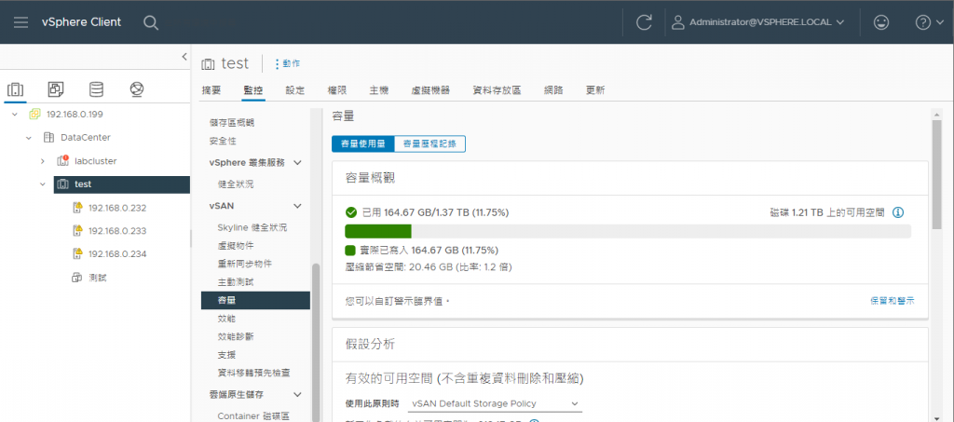Open Skyline 健全狀況 under vSAN
This screenshot has height=422, width=954.
(x=252, y=227)
